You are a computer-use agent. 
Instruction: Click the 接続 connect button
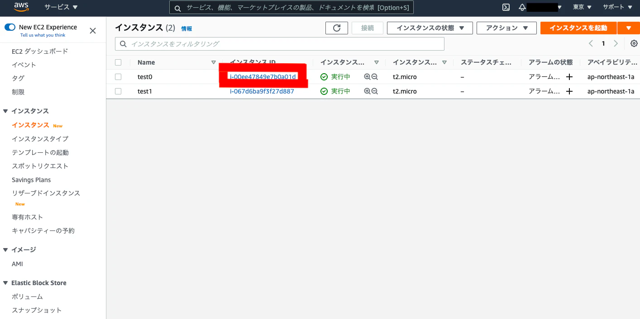coord(368,28)
